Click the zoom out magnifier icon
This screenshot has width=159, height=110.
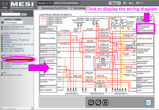(91, 102)
